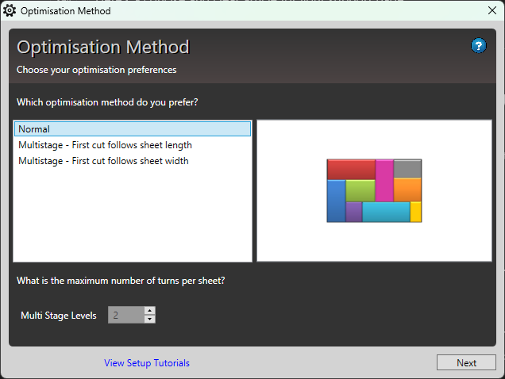Screen dimensions: 505x379
Task: Click the purple block in preview diagram
Action: [x=354, y=212]
